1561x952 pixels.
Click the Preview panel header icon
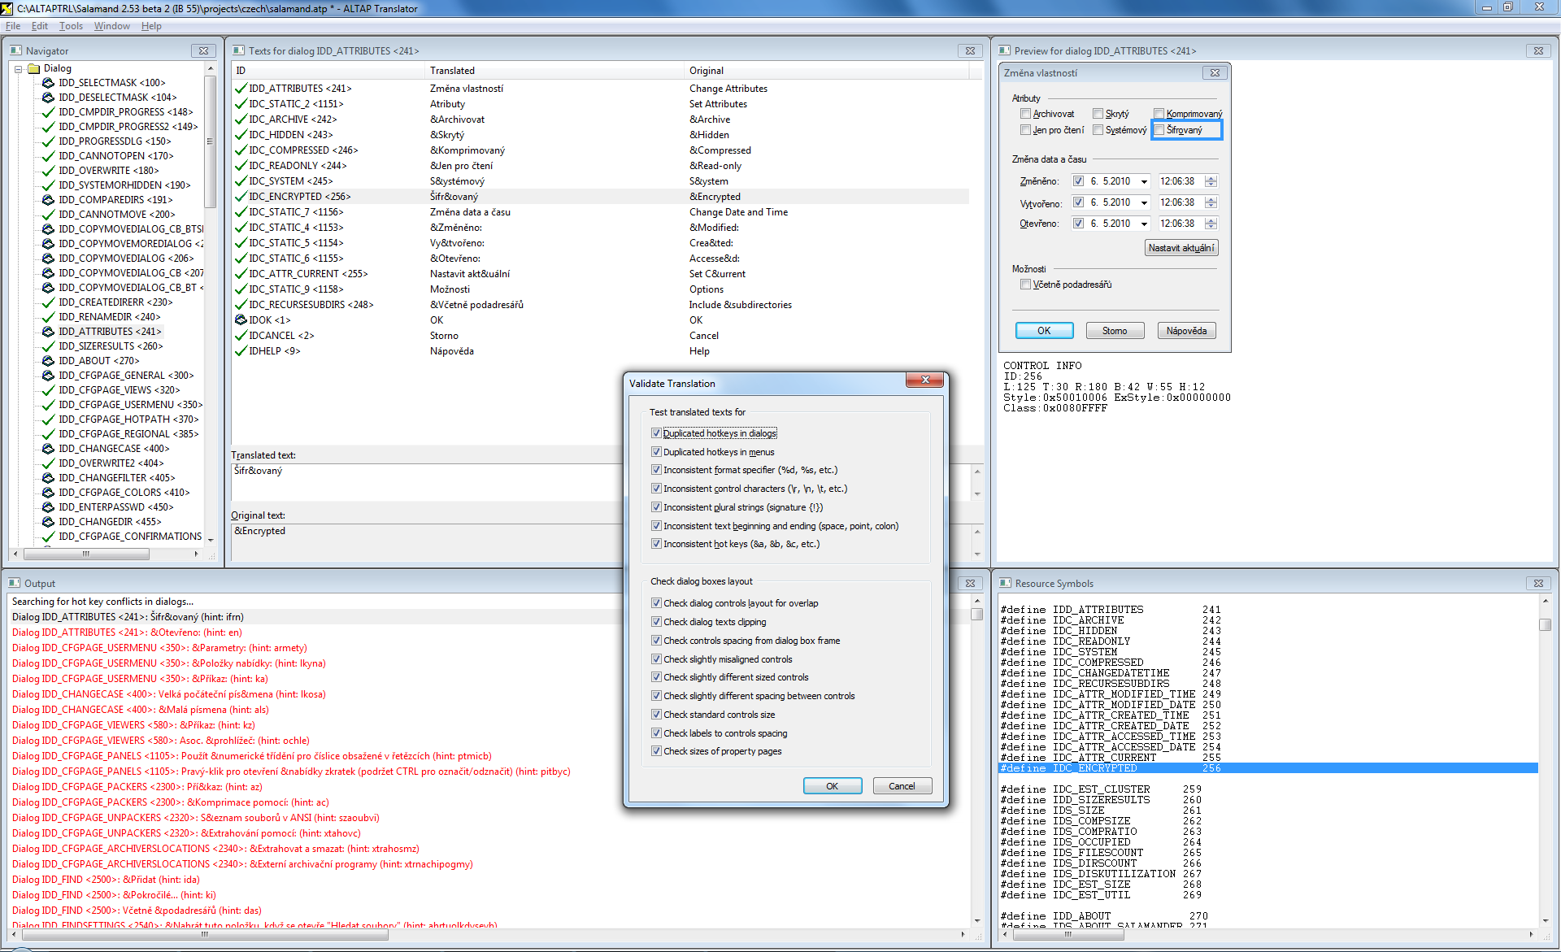point(1005,50)
